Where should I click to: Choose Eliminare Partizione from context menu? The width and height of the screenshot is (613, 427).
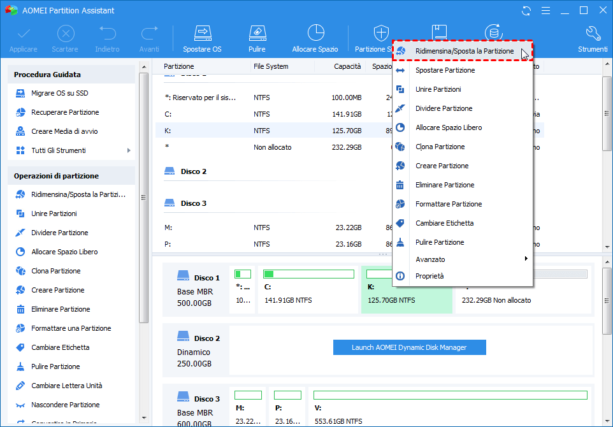point(463,185)
